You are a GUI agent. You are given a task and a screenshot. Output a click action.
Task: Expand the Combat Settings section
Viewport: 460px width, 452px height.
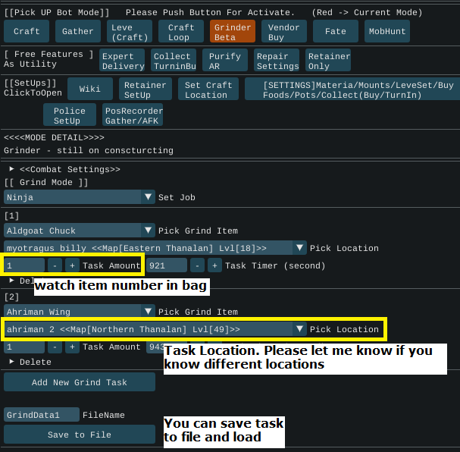click(x=12, y=169)
